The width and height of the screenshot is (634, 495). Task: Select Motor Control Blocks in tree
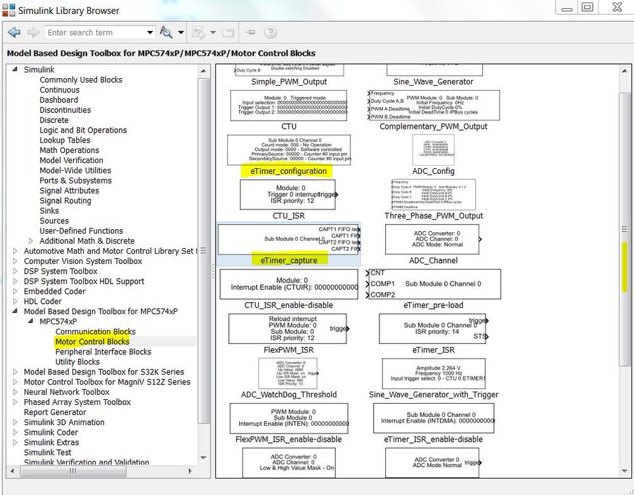coord(92,341)
